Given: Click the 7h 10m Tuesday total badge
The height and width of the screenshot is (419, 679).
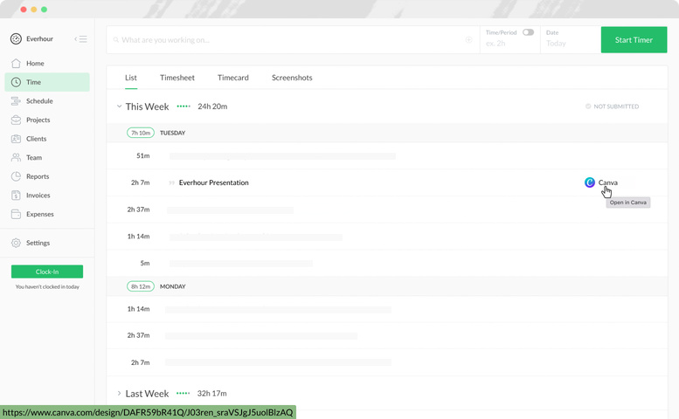Looking at the screenshot, I should 141,133.
